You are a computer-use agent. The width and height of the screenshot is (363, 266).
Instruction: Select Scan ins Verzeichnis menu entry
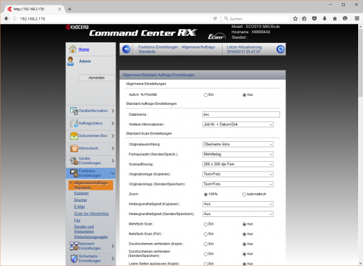tap(92, 213)
